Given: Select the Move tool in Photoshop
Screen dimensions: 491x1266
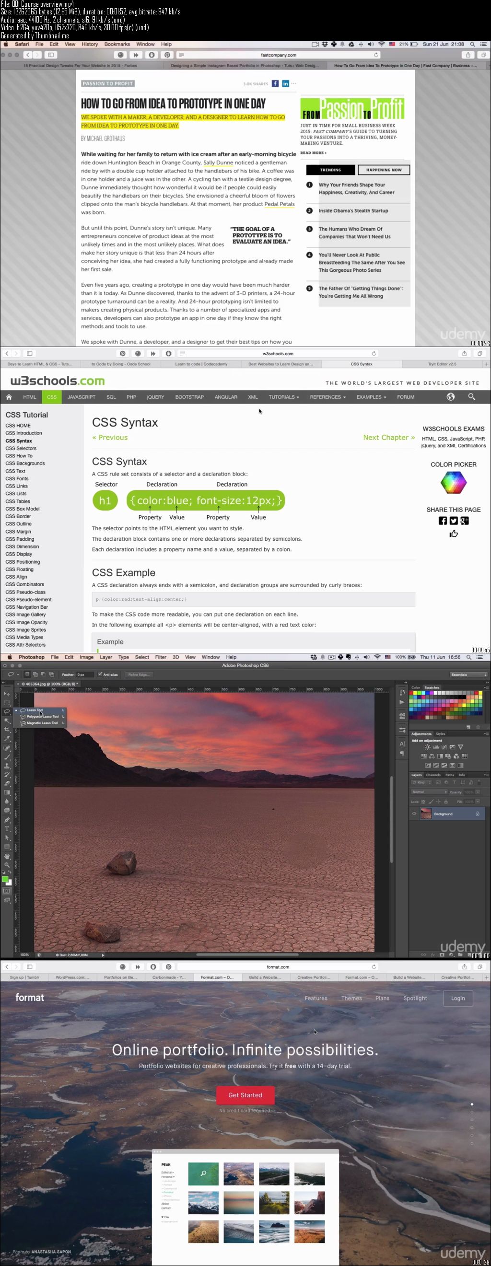Looking at the screenshot, I should [x=7, y=694].
